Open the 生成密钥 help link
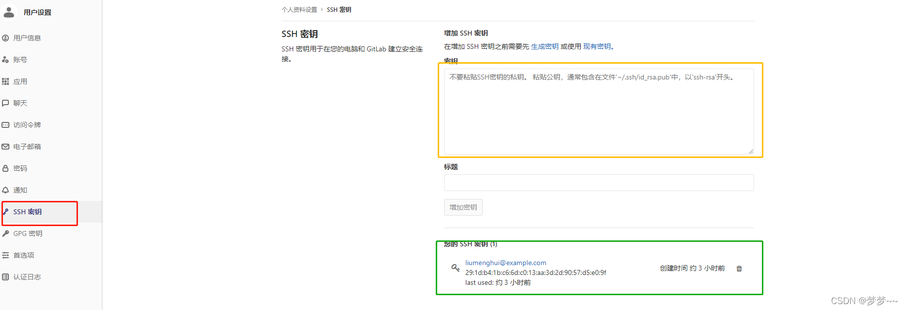This screenshot has height=310, width=905. point(545,46)
